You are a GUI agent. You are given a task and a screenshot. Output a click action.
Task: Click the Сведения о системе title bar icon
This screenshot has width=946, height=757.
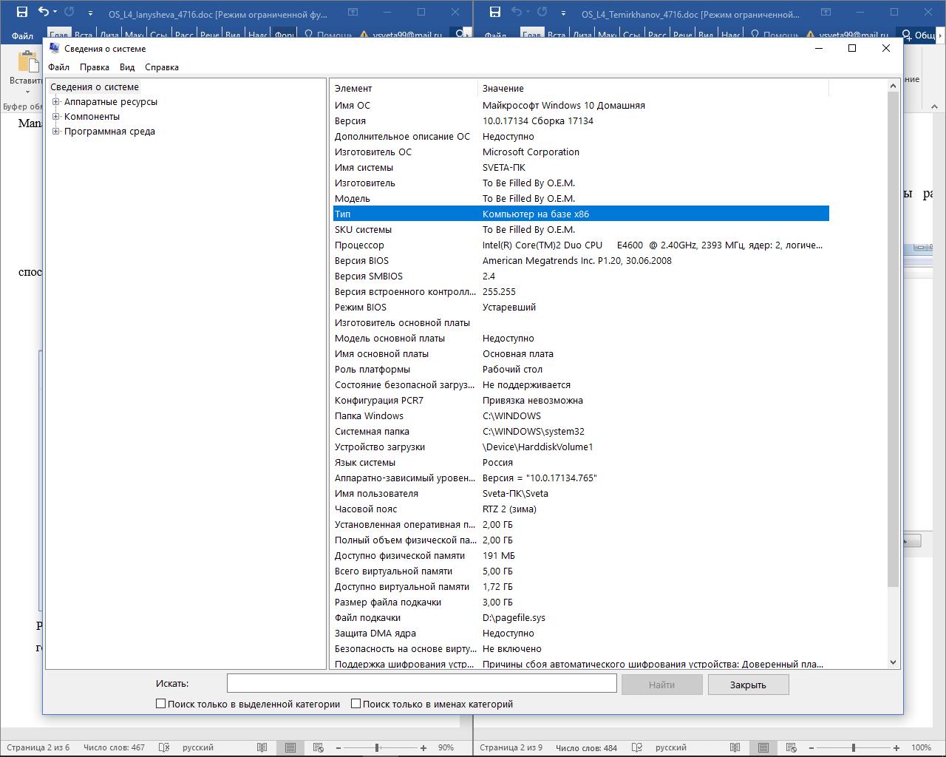[54, 48]
